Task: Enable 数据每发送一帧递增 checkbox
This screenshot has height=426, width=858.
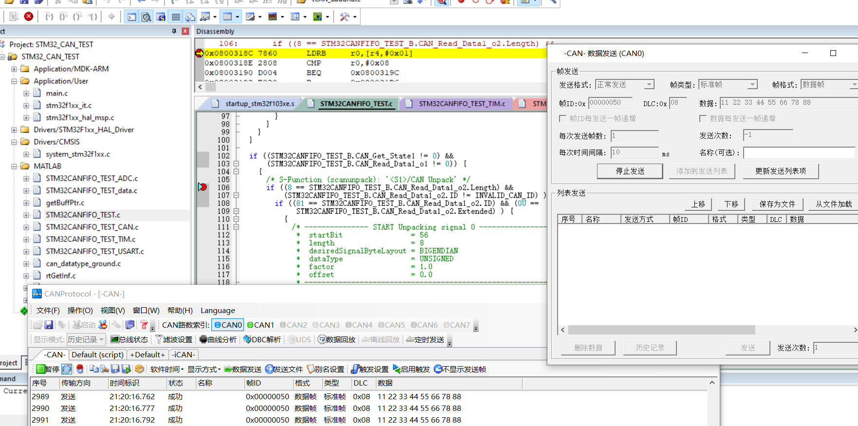Action: (x=703, y=118)
